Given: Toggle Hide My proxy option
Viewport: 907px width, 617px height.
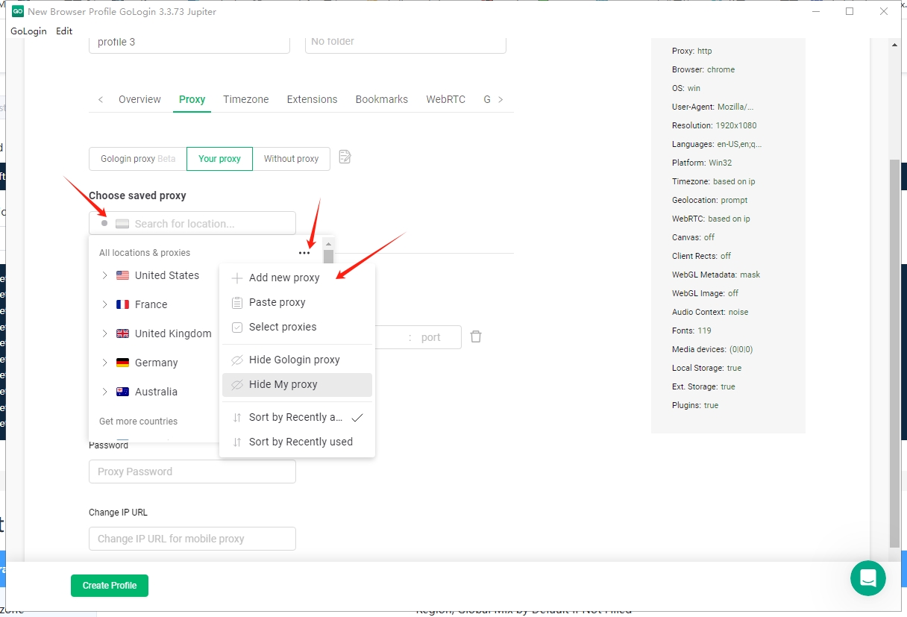Looking at the screenshot, I should pyautogui.click(x=283, y=384).
